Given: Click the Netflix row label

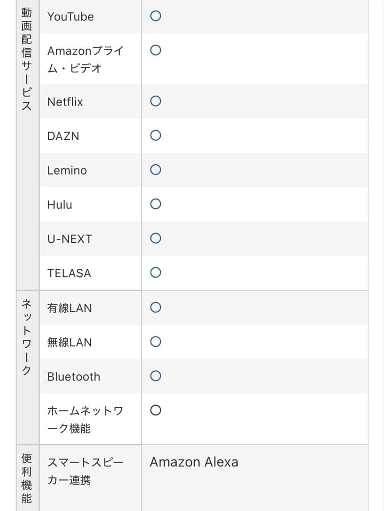Looking at the screenshot, I should [x=65, y=102].
